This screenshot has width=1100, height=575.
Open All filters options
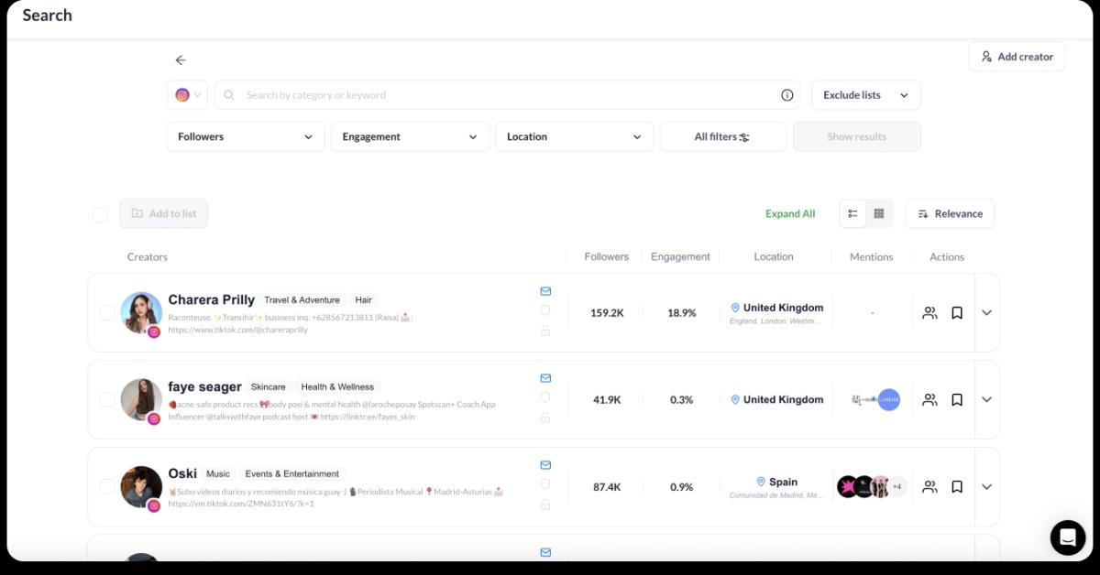tap(722, 136)
